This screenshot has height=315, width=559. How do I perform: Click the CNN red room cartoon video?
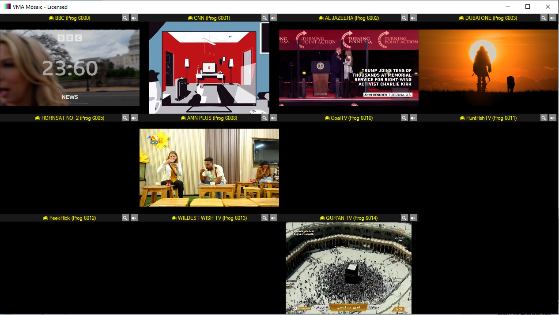(209, 67)
